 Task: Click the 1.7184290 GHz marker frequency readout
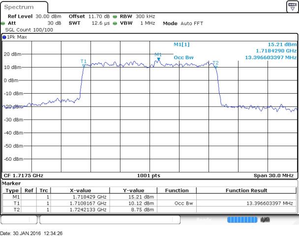point(276,51)
